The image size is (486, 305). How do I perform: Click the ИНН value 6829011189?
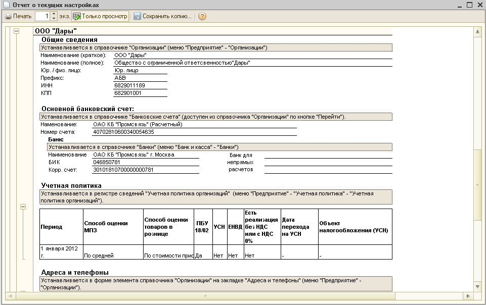[129, 85]
